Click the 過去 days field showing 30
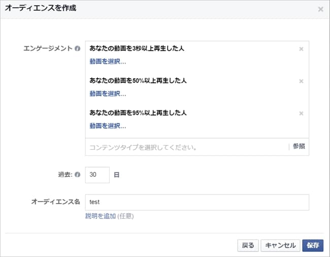The height and width of the screenshot is (257, 330). (97, 175)
